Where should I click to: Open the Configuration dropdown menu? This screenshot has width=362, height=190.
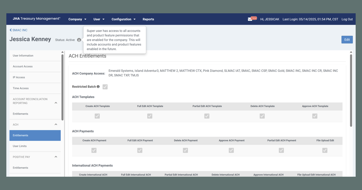[124, 19]
